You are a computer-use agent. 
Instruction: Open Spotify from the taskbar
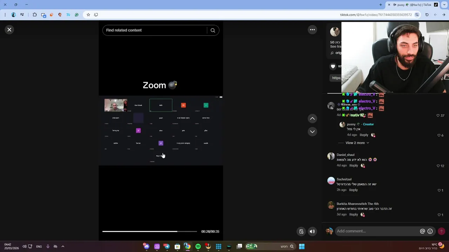(198, 246)
